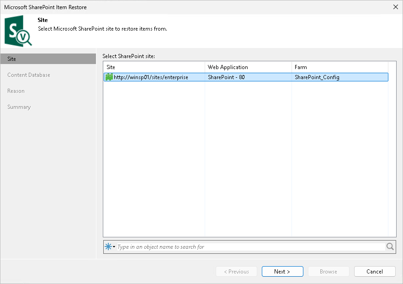Image resolution: width=403 pixels, height=284 pixels.
Task: Go to the Reason step
Action: (16, 91)
